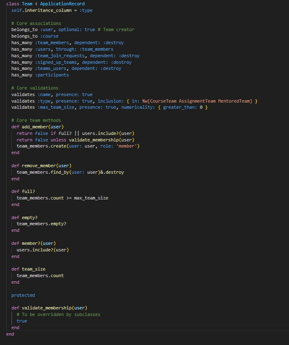Click the protected keyword
This screenshot has height=345, width=289.
point(23,295)
